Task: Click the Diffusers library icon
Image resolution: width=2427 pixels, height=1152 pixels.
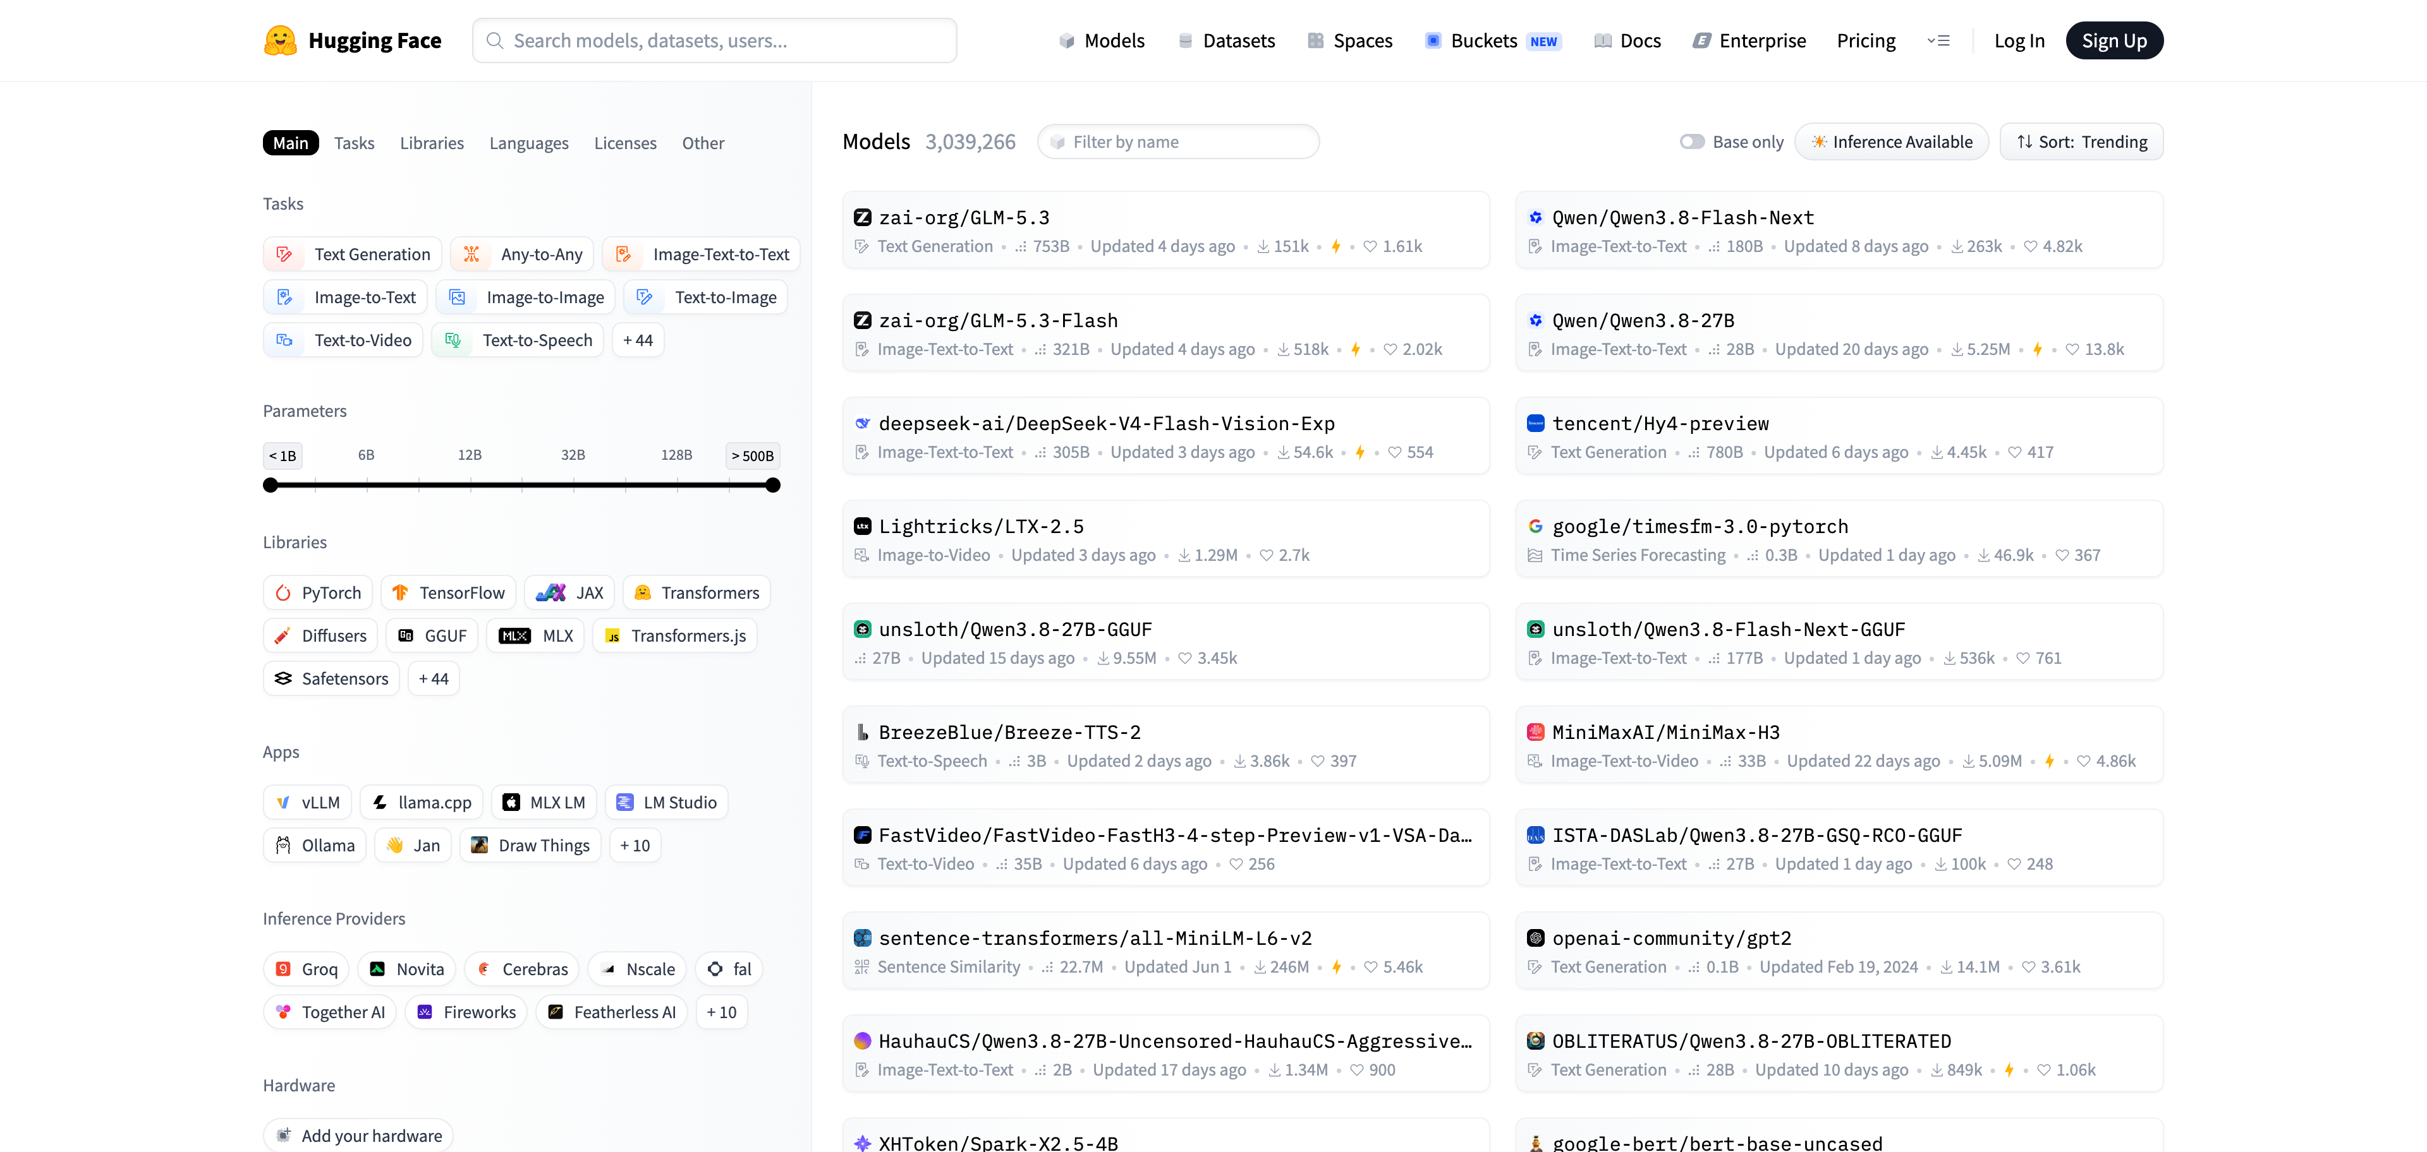Action: pyautogui.click(x=283, y=636)
